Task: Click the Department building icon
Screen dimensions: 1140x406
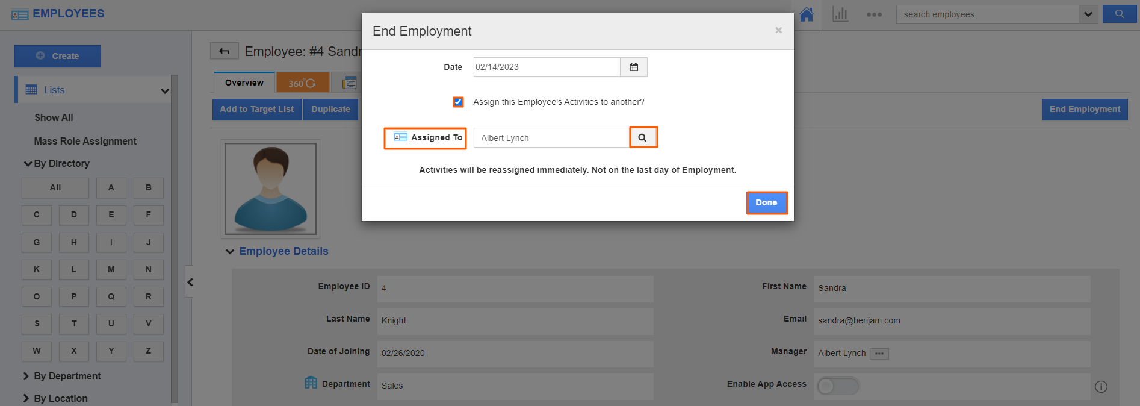Action: click(x=311, y=382)
